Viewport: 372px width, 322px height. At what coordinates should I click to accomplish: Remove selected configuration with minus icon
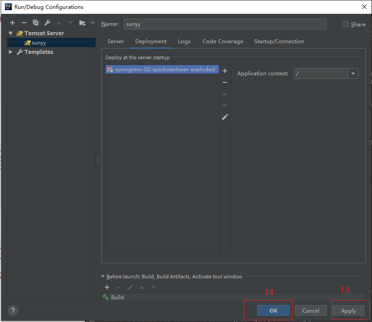coord(24,23)
